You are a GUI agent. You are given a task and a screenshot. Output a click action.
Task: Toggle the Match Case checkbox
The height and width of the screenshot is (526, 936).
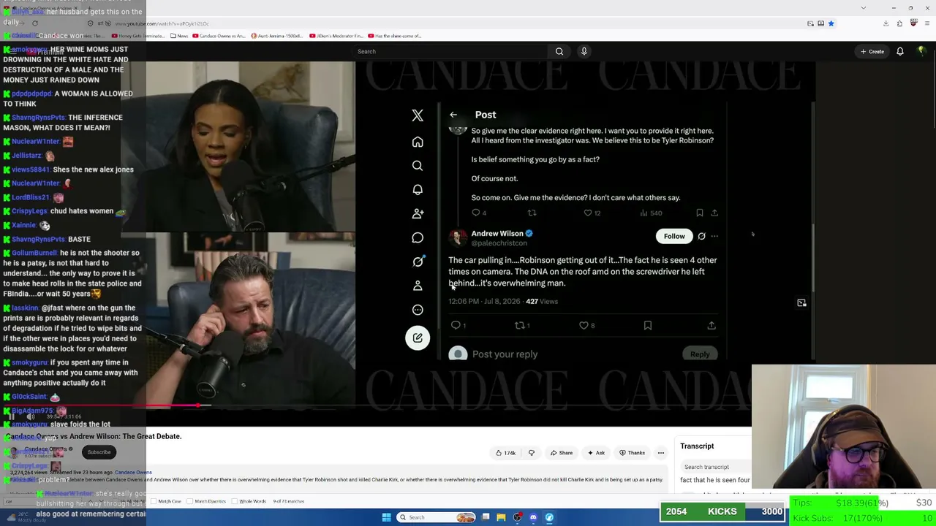[154, 501]
